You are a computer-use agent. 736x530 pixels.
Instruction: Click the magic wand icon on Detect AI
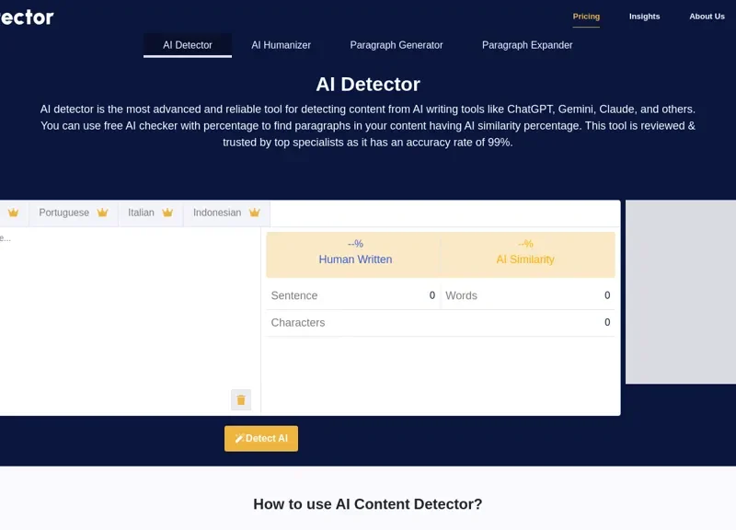[x=239, y=439]
